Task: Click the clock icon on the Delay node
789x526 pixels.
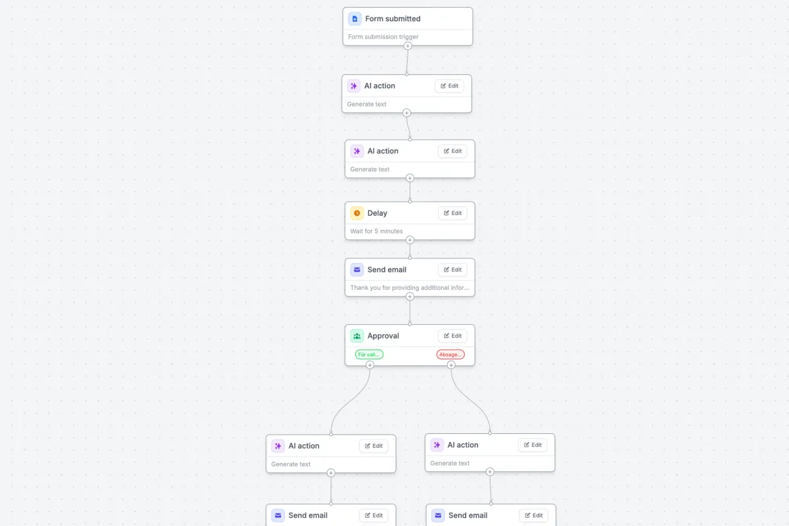Action: click(357, 213)
